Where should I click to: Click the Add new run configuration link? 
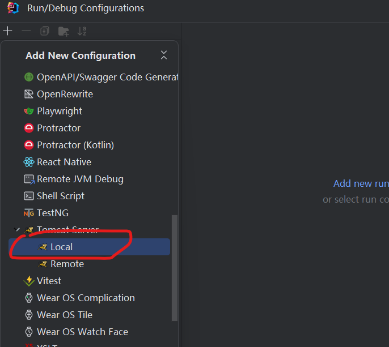tap(361, 183)
